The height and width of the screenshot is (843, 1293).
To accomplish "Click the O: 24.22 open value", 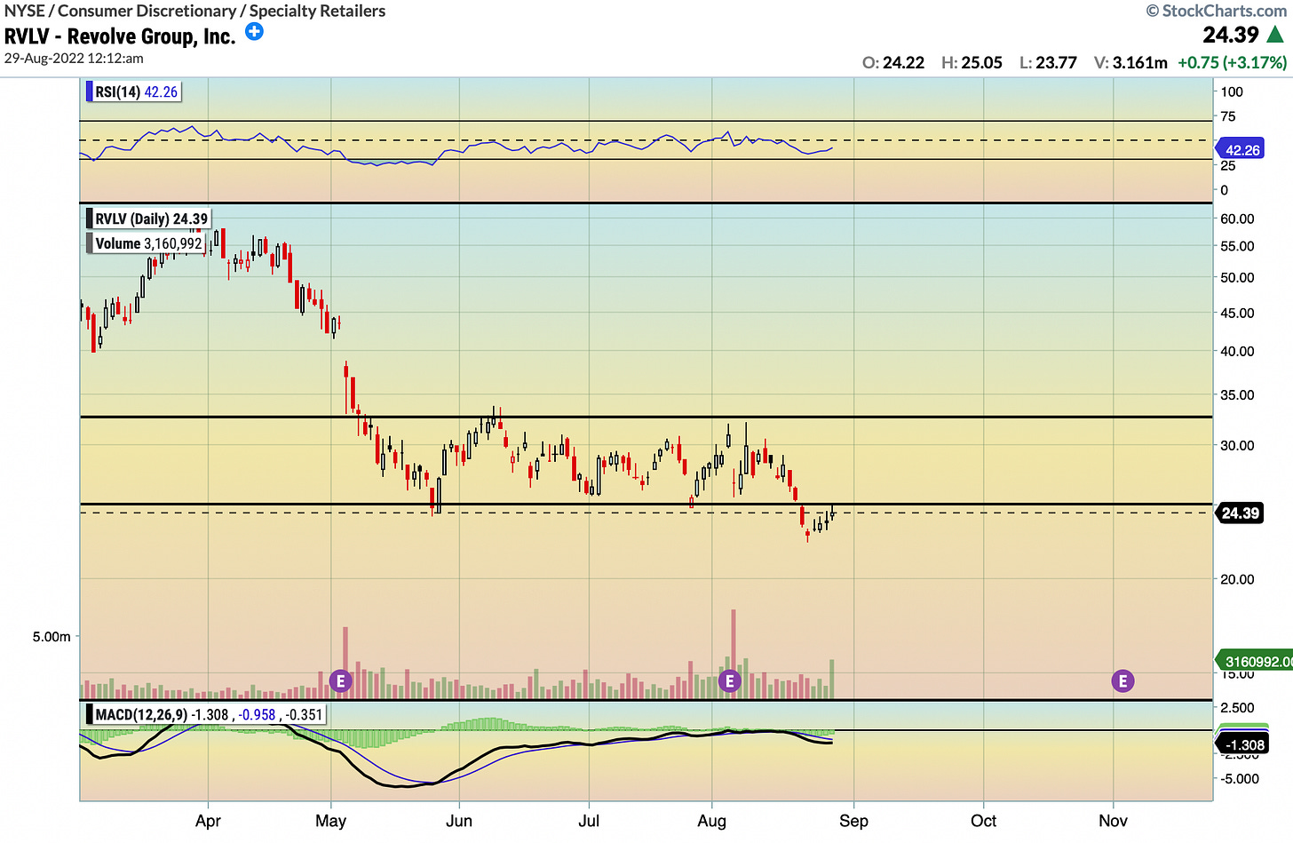I will pos(893,62).
